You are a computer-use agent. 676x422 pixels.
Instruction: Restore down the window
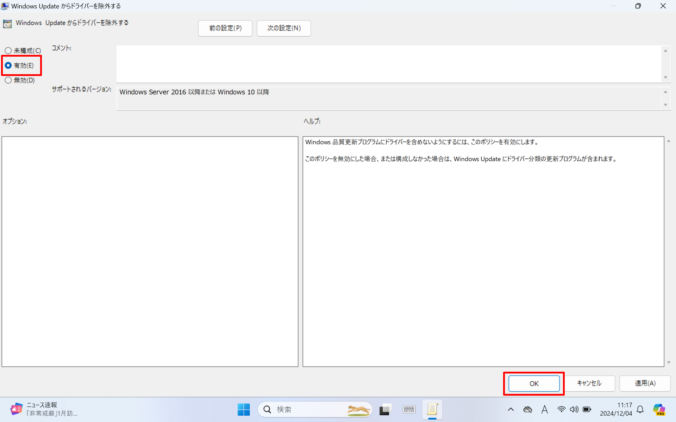(638, 6)
